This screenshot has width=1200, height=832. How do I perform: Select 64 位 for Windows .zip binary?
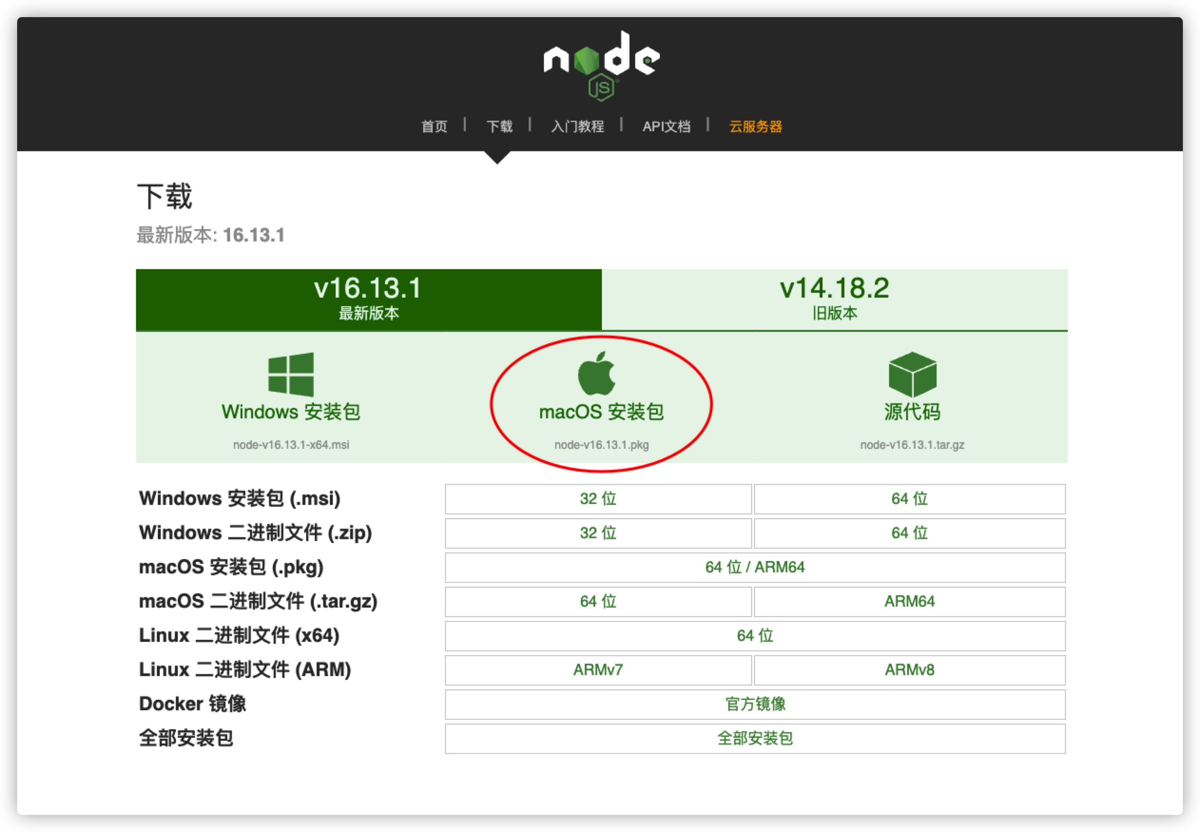[x=909, y=533]
